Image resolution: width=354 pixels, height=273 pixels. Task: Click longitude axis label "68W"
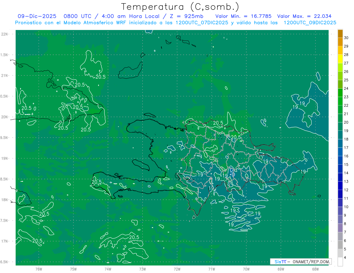315,269
